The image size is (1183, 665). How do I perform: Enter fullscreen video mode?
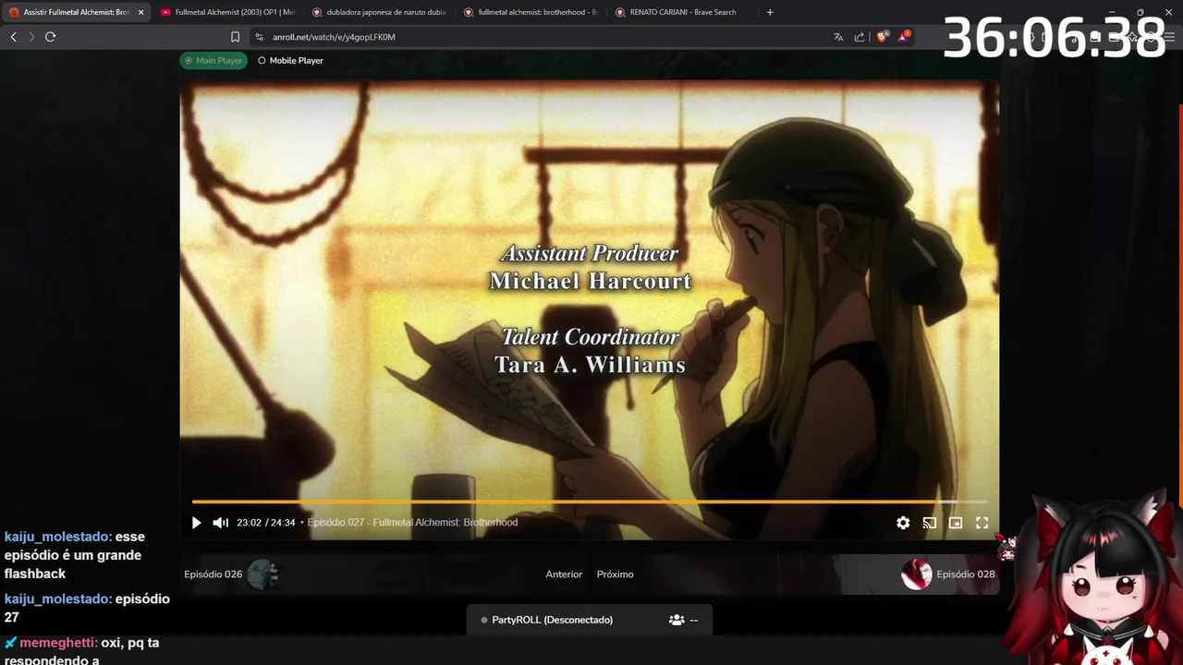coord(982,523)
